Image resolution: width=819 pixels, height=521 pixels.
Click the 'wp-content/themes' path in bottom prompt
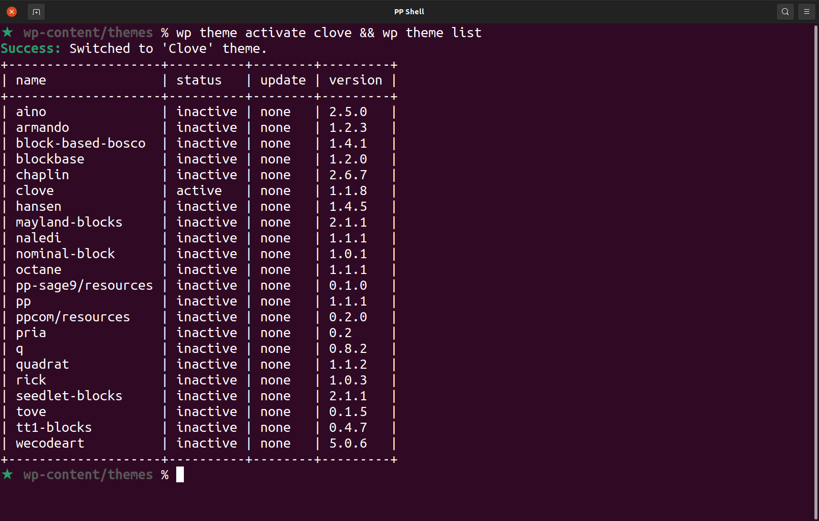click(x=88, y=475)
